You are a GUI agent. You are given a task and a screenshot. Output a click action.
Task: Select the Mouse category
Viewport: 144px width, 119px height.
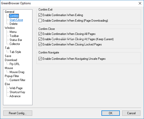click(x=9, y=68)
